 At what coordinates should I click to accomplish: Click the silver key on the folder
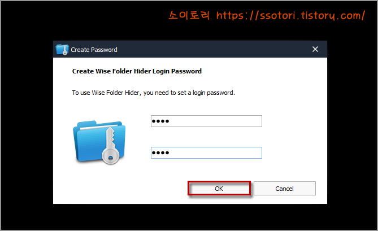[x=110, y=147]
